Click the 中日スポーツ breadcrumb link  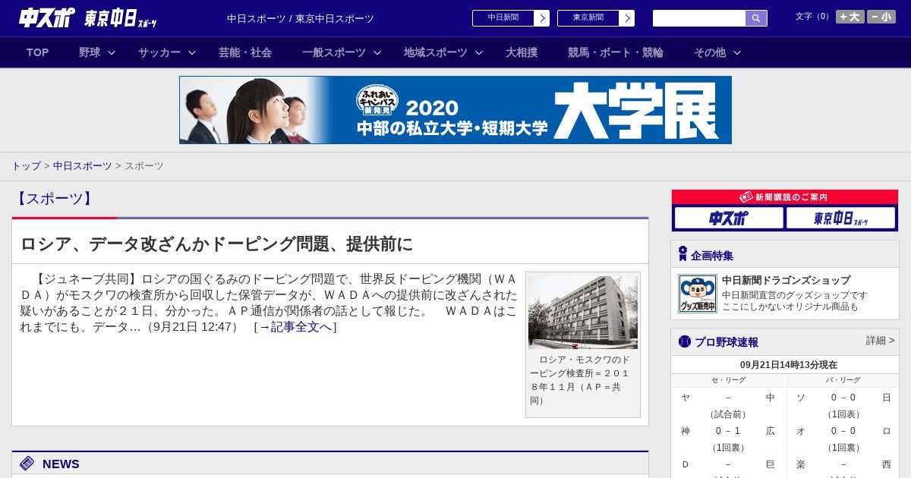pyautogui.click(x=83, y=165)
